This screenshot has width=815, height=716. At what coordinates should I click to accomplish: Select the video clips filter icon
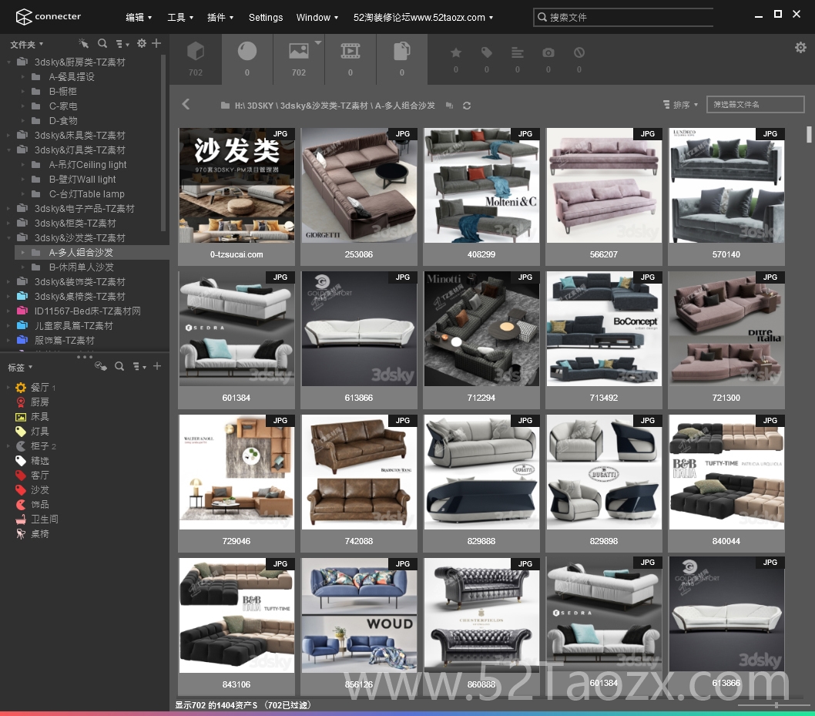[x=350, y=51]
